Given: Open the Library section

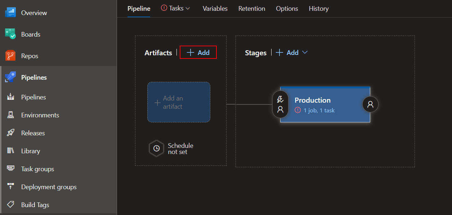Looking at the screenshot, I should click(30, 151).
